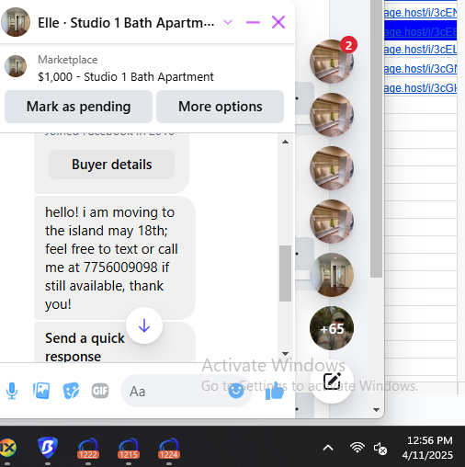Click the browser page vertical scrollbar thumb
This screenshot has height=467, width=465.
tap(376, 138)
